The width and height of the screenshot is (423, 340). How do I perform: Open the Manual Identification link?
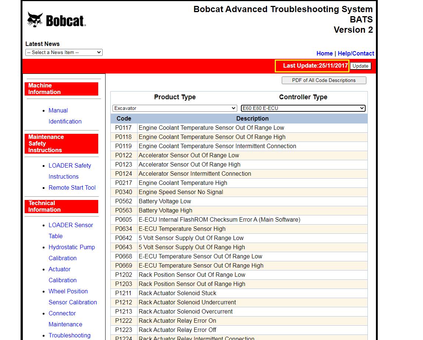[65, 116]
